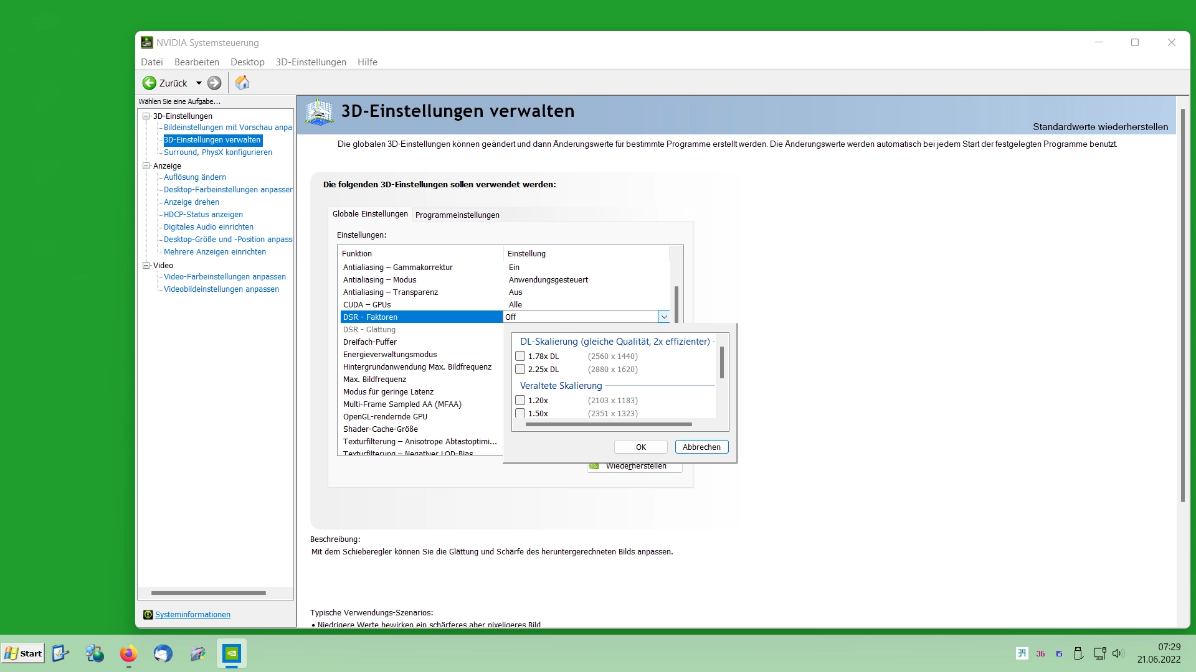Click the green Zurück back arrow icon

pyautogui.click(x=149, y=83)
